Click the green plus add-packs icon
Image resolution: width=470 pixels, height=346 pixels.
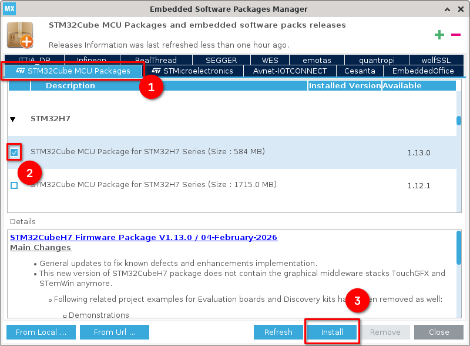439,35
